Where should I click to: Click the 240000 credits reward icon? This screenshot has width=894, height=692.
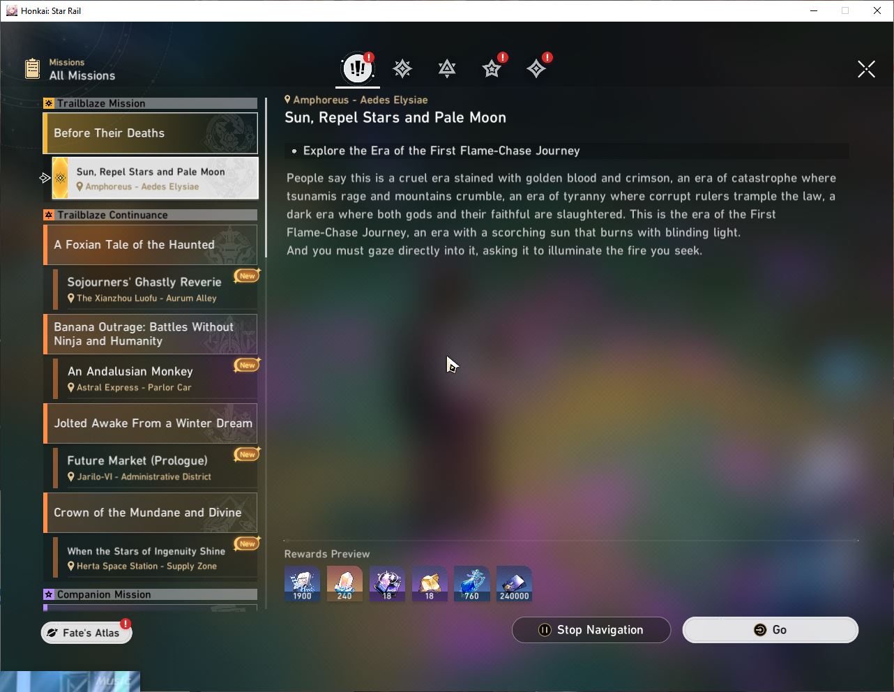point(514,583)
